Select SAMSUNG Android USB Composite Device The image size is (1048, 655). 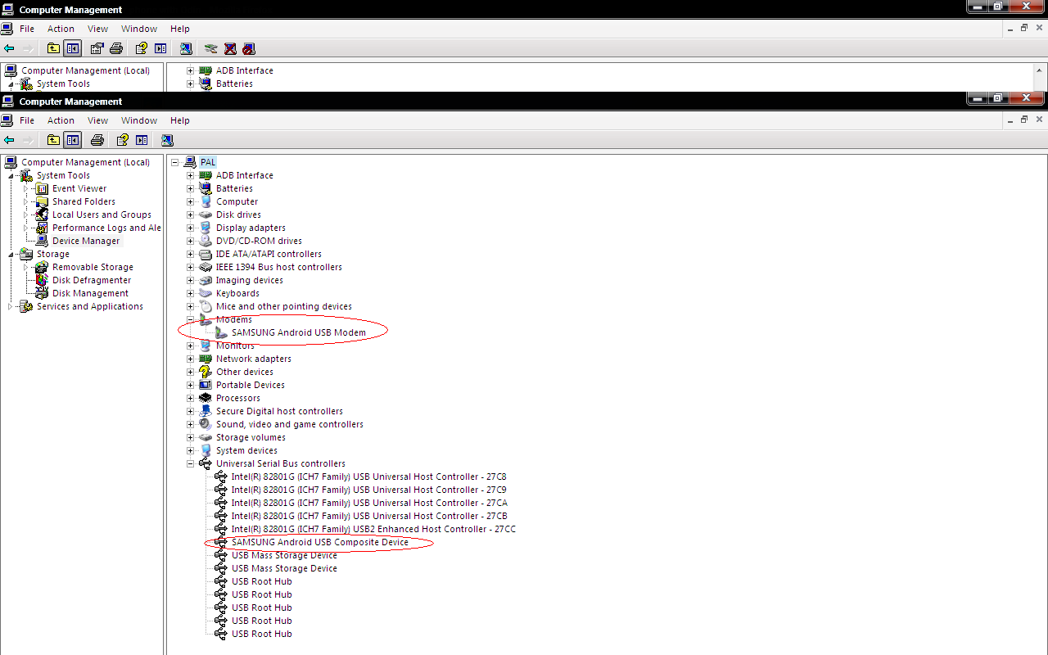pyautogui.click(x=319, y=542)
